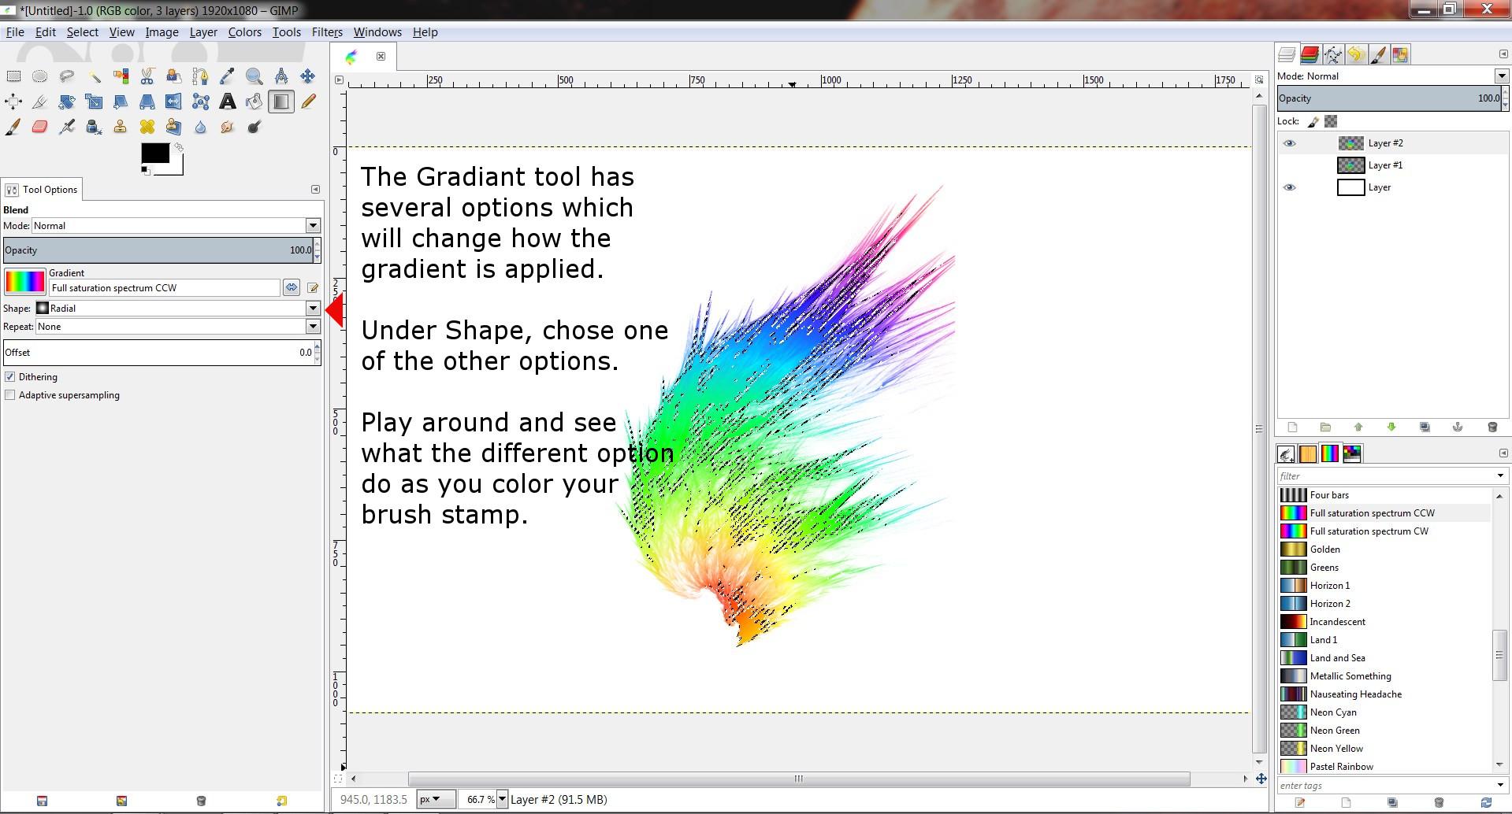This screenshot has height=814, width=1512.
Task: Open the Filters menu
Action: click(x=326, y=32)
